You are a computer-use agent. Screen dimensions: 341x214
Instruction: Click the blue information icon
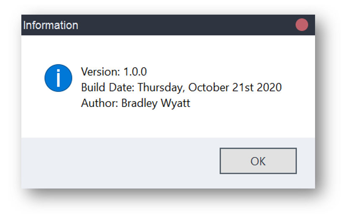click(58, 78)
